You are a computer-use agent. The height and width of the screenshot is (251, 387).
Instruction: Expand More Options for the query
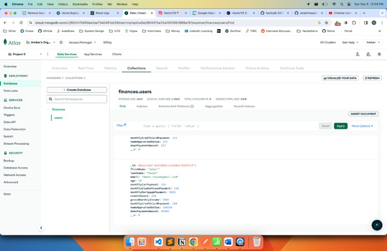(362, 126)
